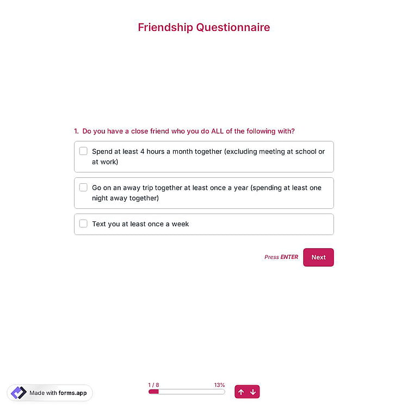Click the word 'ALL' in the question
Image resolution: width=408 pixels, height=408 pixels.
tap(217, 131)
